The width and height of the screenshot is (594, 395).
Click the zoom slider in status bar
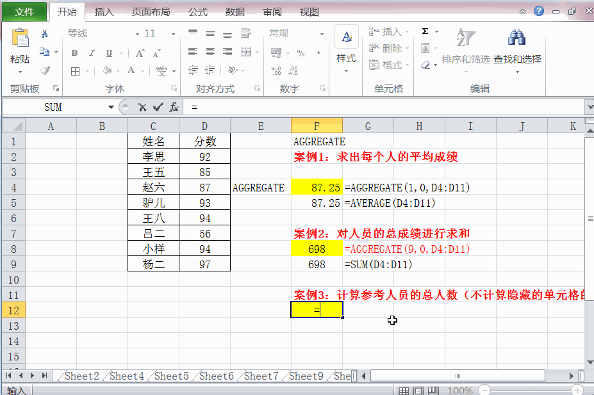coord(531,390)
